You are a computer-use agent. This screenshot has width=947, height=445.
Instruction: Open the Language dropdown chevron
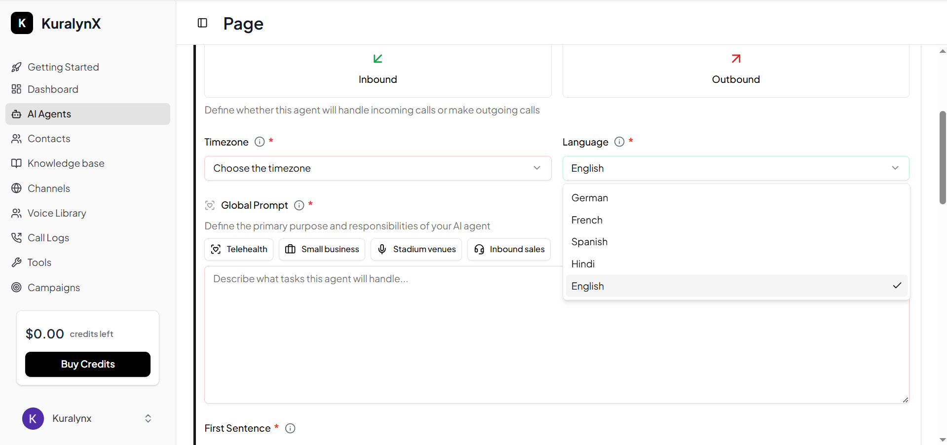[x=895, y=168]
